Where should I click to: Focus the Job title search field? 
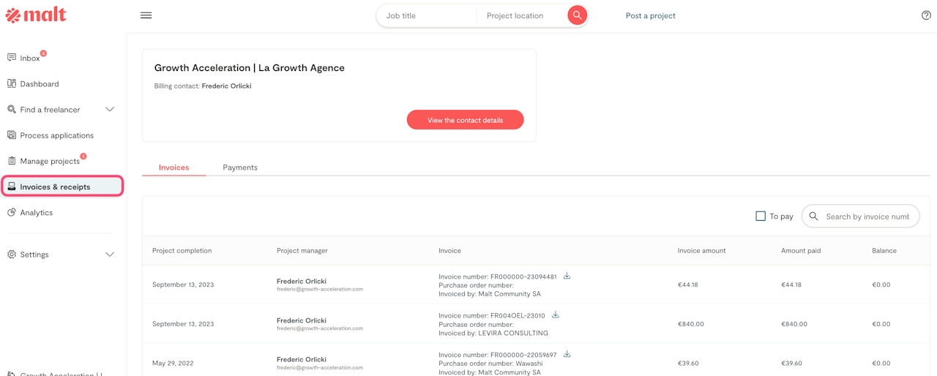point(427,15)
